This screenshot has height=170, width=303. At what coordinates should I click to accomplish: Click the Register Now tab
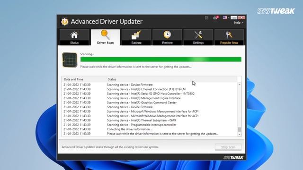(x=229, y=37)
